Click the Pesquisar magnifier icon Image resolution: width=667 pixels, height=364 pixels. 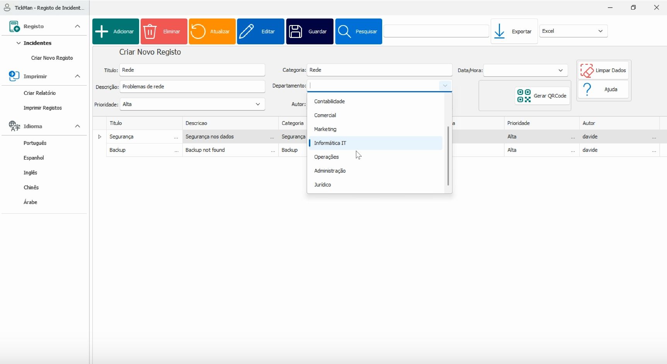click(x=344, y=32)
